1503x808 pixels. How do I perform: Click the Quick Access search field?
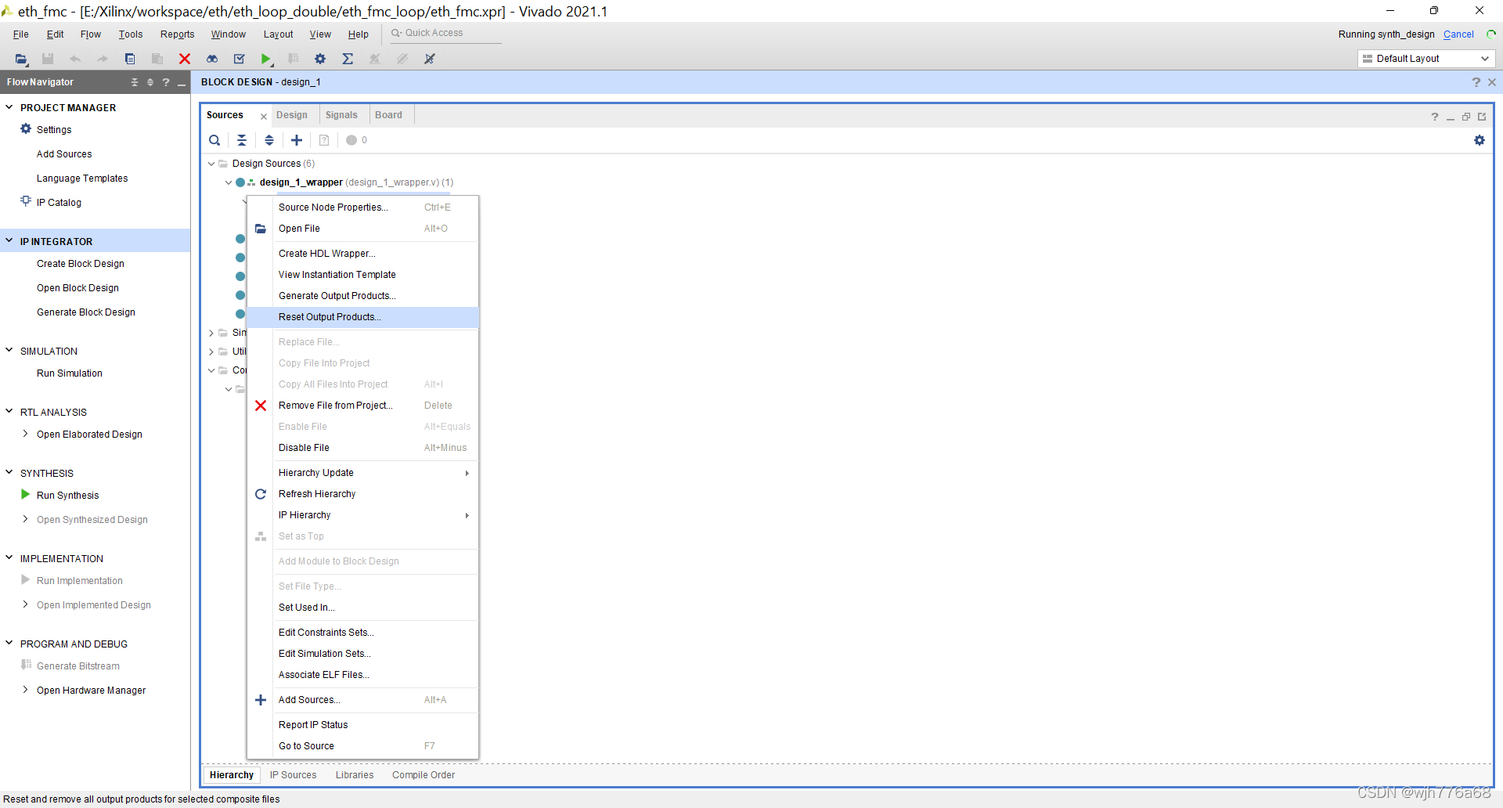pyautogui.click(x=445, y=34)
